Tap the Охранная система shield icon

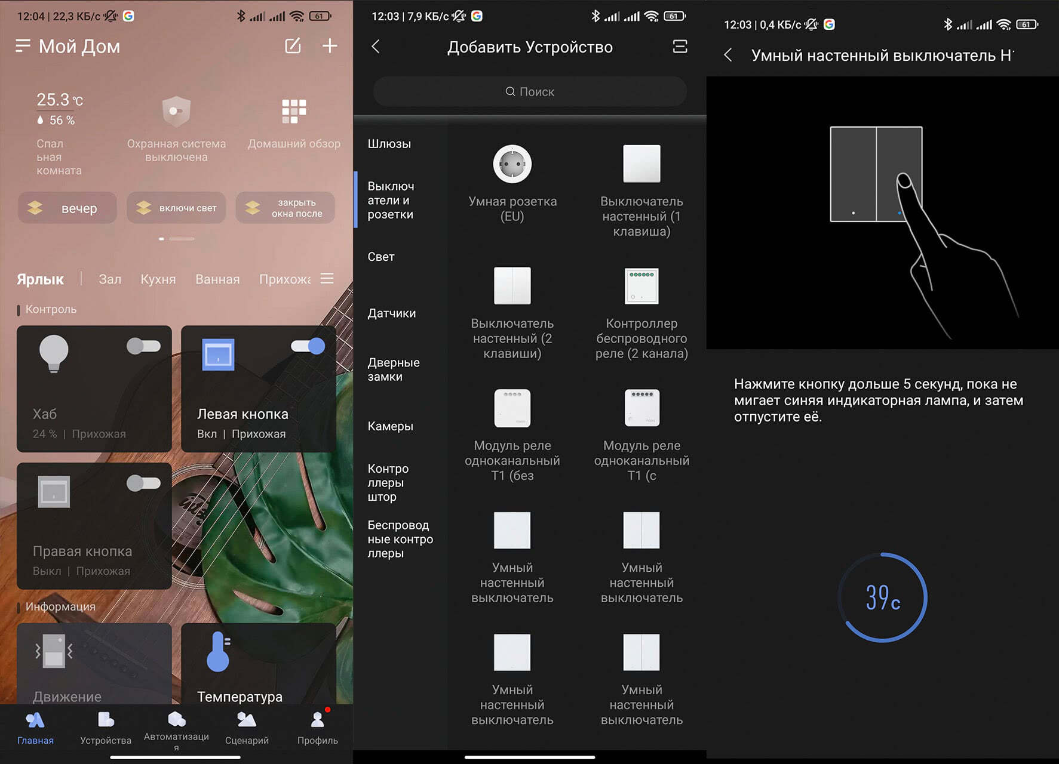tap(176, 112)
